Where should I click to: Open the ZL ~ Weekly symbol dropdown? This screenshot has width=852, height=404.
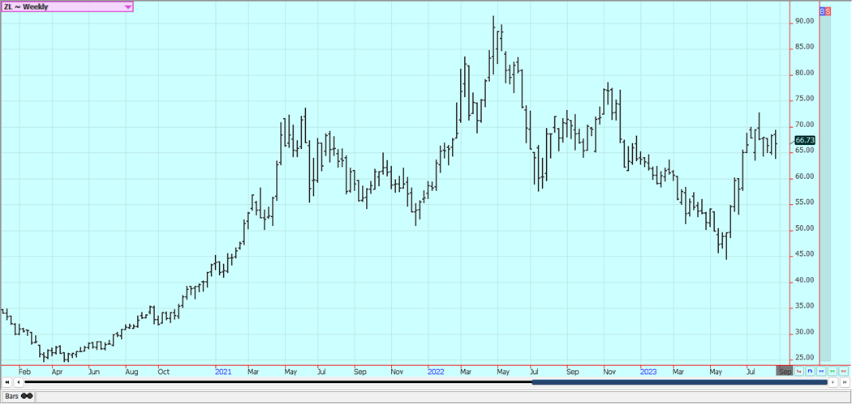click(67, 6)
